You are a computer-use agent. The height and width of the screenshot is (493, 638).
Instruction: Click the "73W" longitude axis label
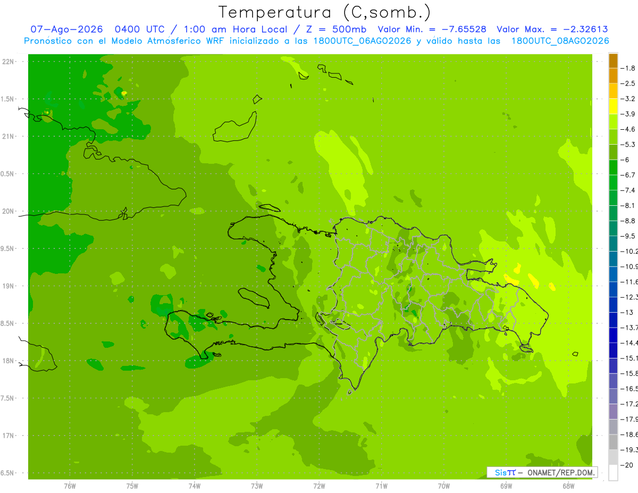tap(257, 486)
